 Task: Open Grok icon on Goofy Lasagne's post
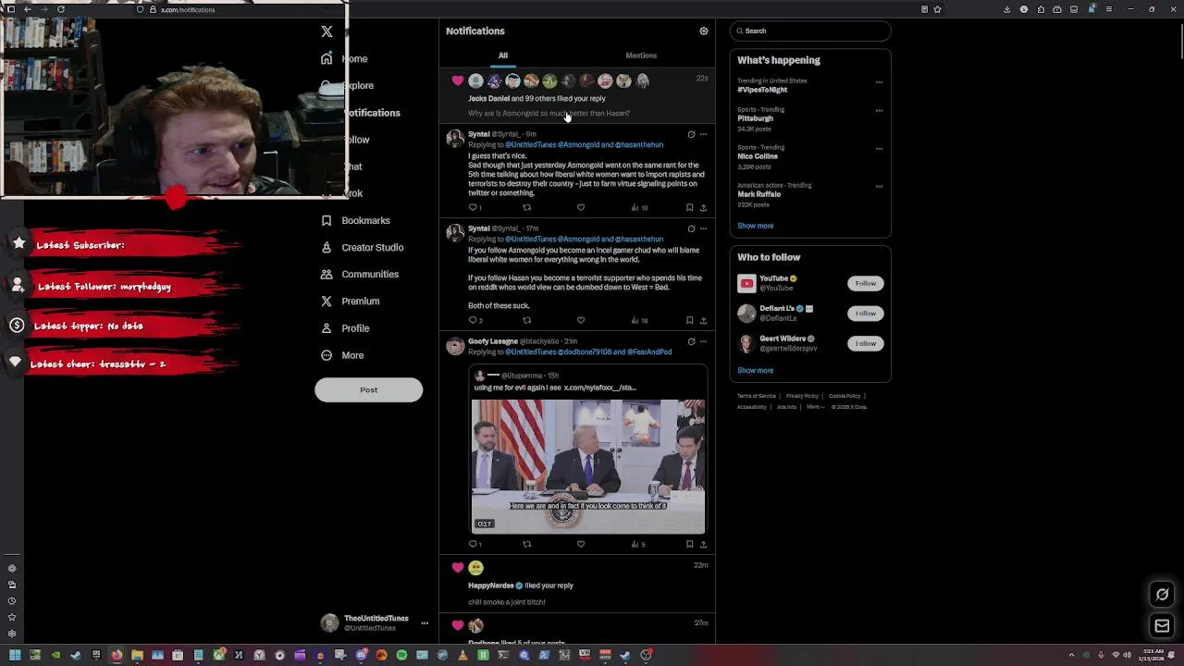(x=691, y=341)
